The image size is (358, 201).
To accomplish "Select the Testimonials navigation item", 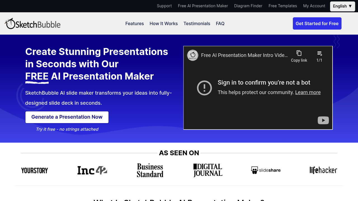I will [x=197, y=23].
